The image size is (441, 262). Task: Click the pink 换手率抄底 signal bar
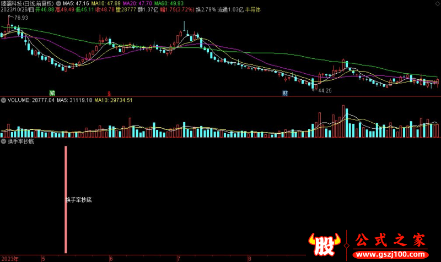(x=66, y=200)
